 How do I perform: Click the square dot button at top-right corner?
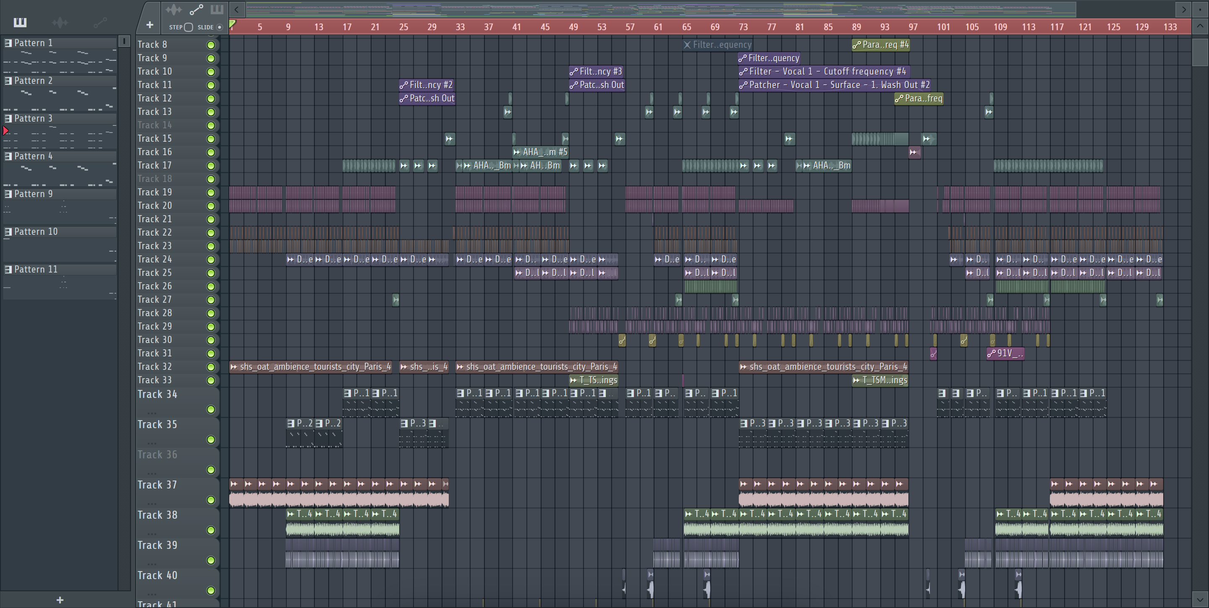click(1200, 9)
